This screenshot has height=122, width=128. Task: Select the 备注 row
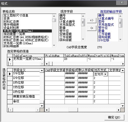(x=26, y=102)
